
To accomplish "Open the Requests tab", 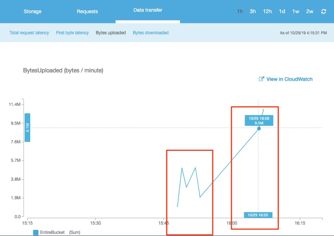I will 87,11.
